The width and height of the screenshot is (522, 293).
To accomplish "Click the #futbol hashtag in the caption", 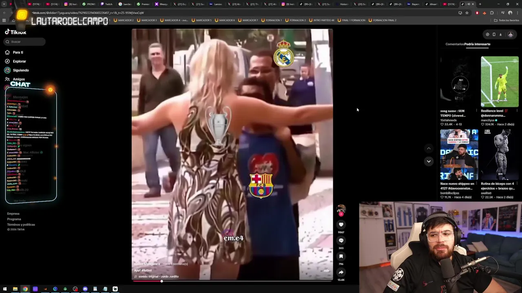I will coord(146,270).
